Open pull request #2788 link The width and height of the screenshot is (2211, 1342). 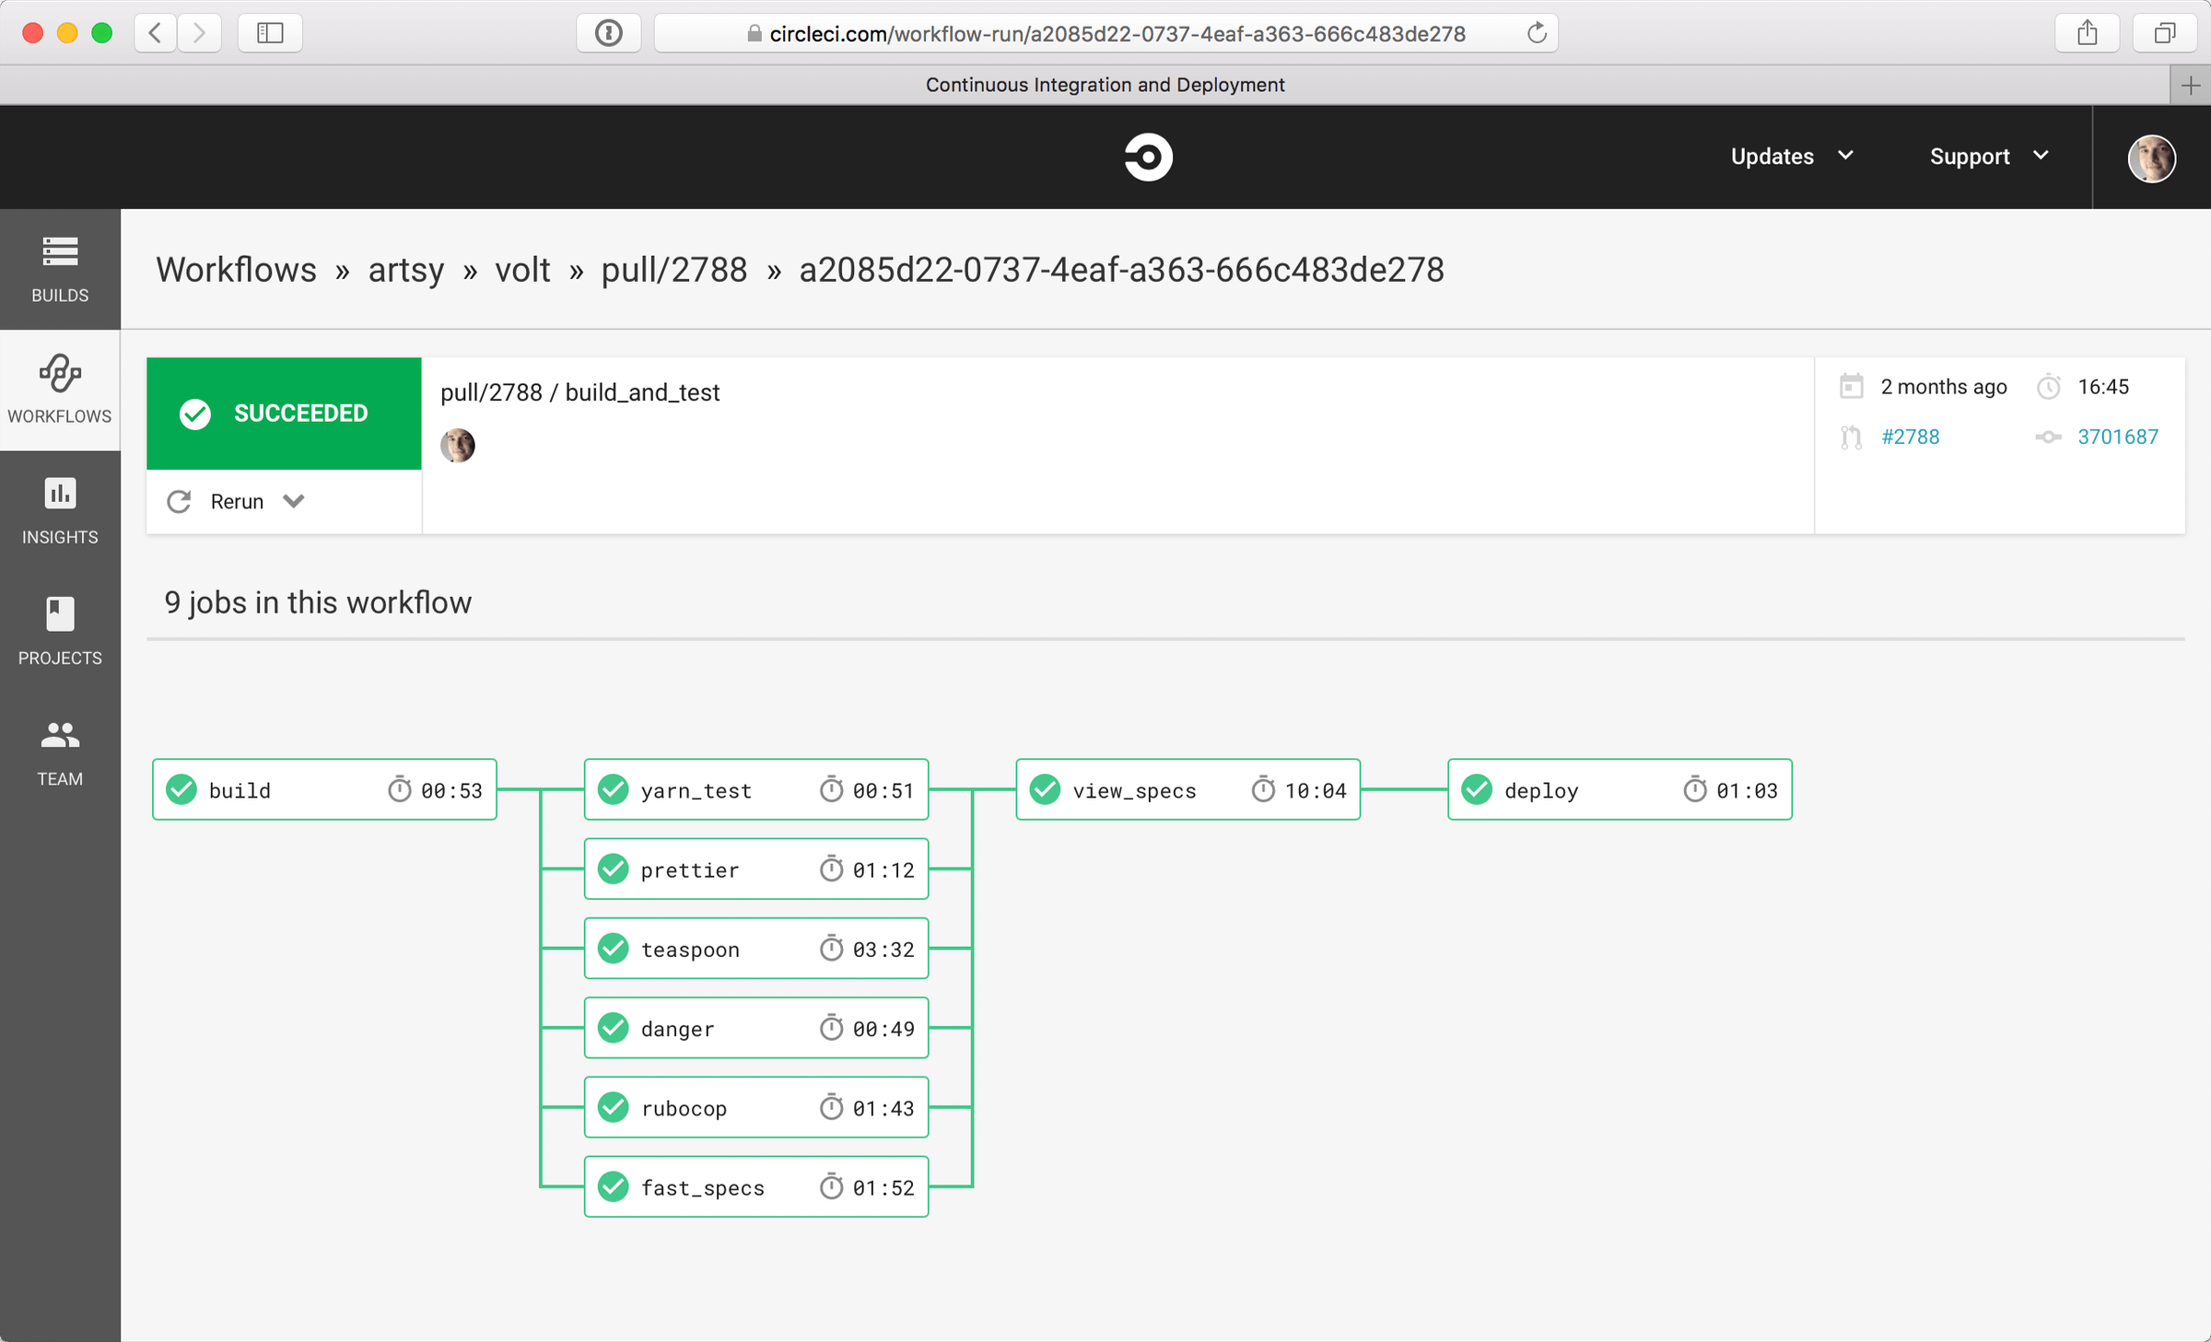1910,437
